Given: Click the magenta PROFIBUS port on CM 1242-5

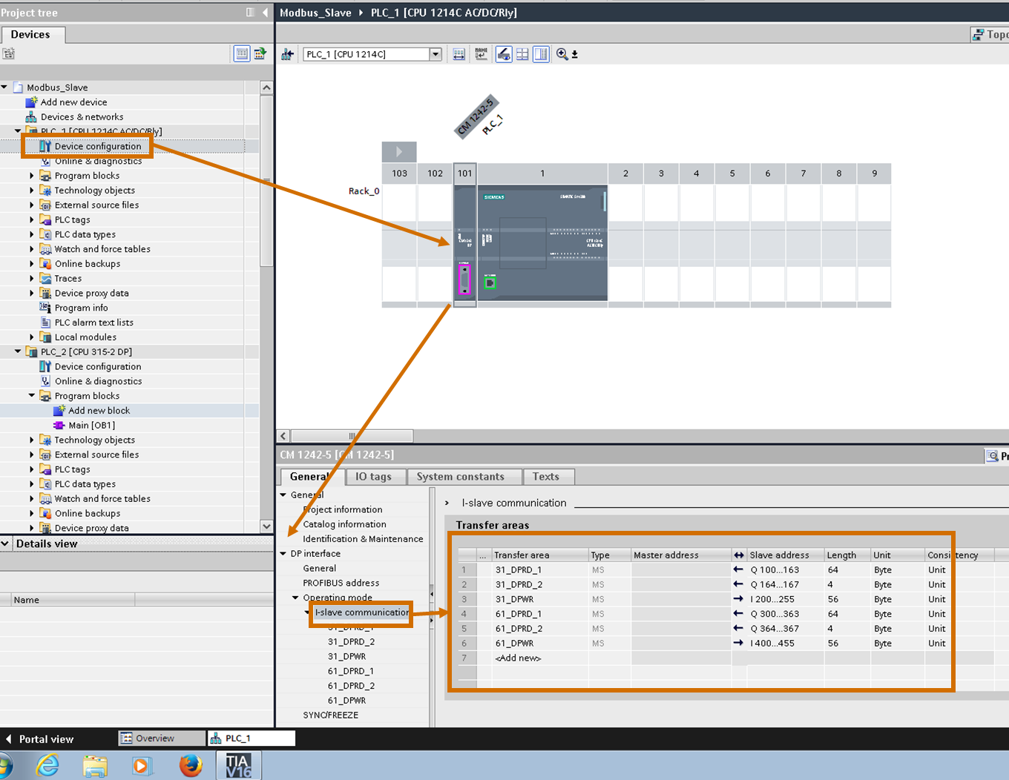Looking at the screenshot, I should [464, 280].
